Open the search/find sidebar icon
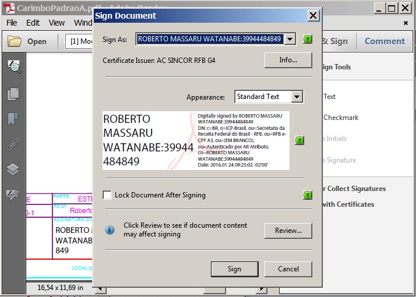The image size is (416, 297). tap(15, 66)
